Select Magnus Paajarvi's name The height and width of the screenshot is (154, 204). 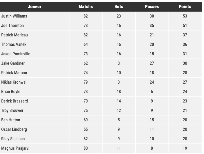(x=15, y=148)
